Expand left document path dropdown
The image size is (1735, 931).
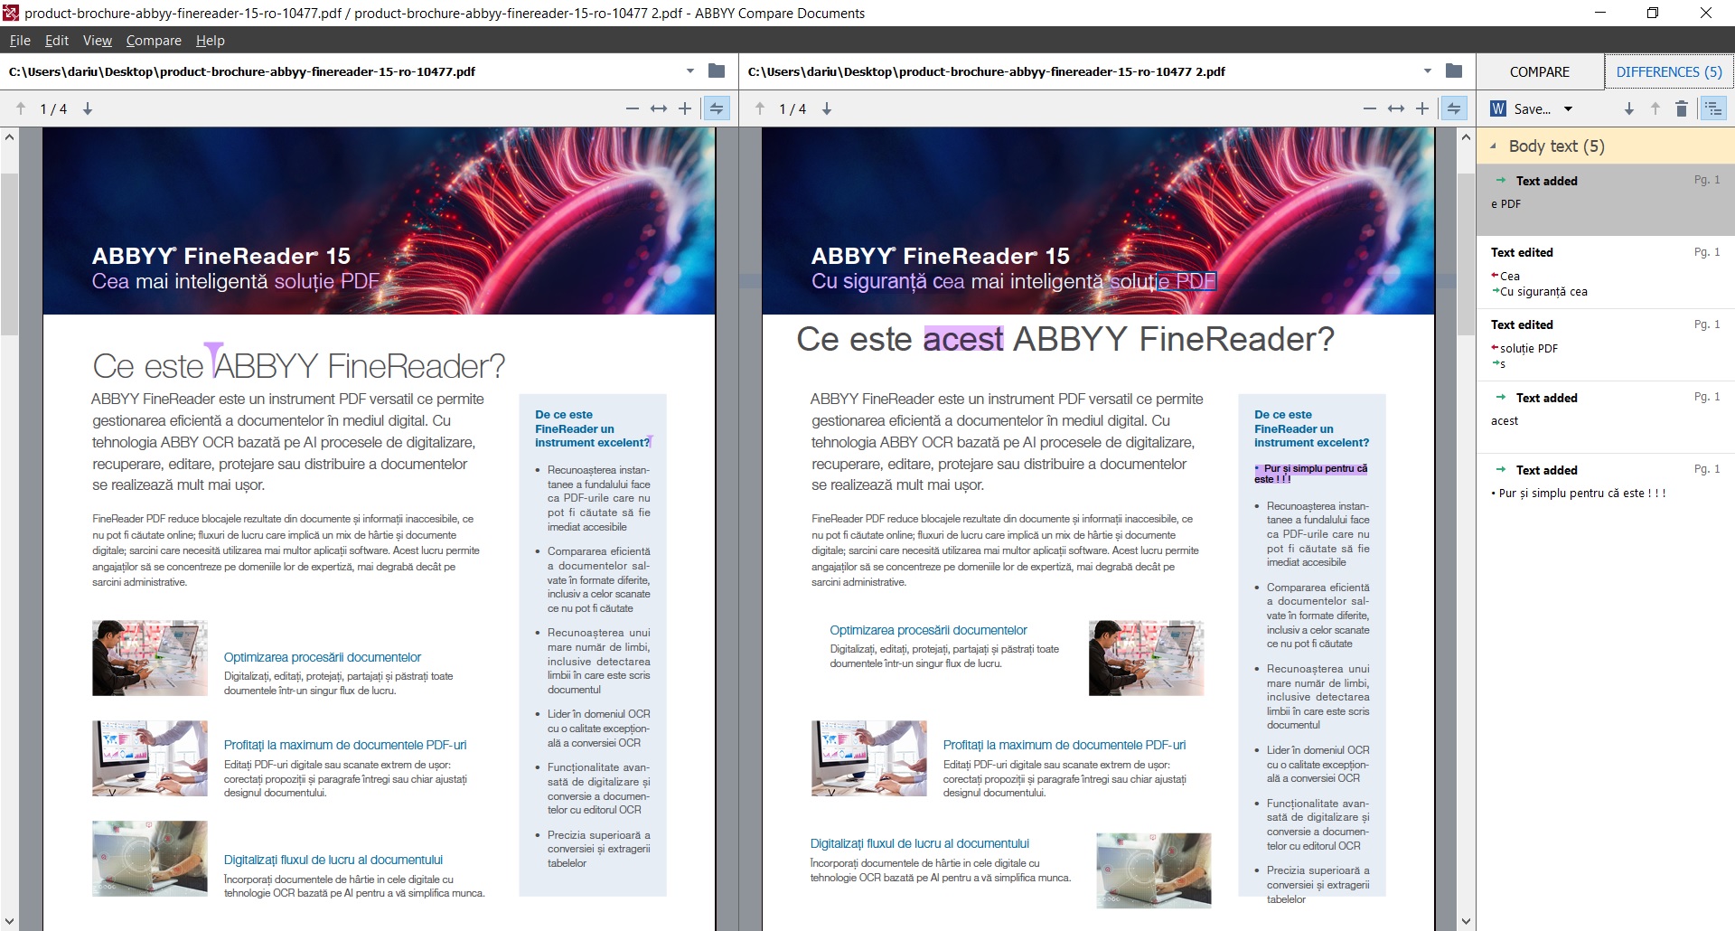tap(690, 71)
